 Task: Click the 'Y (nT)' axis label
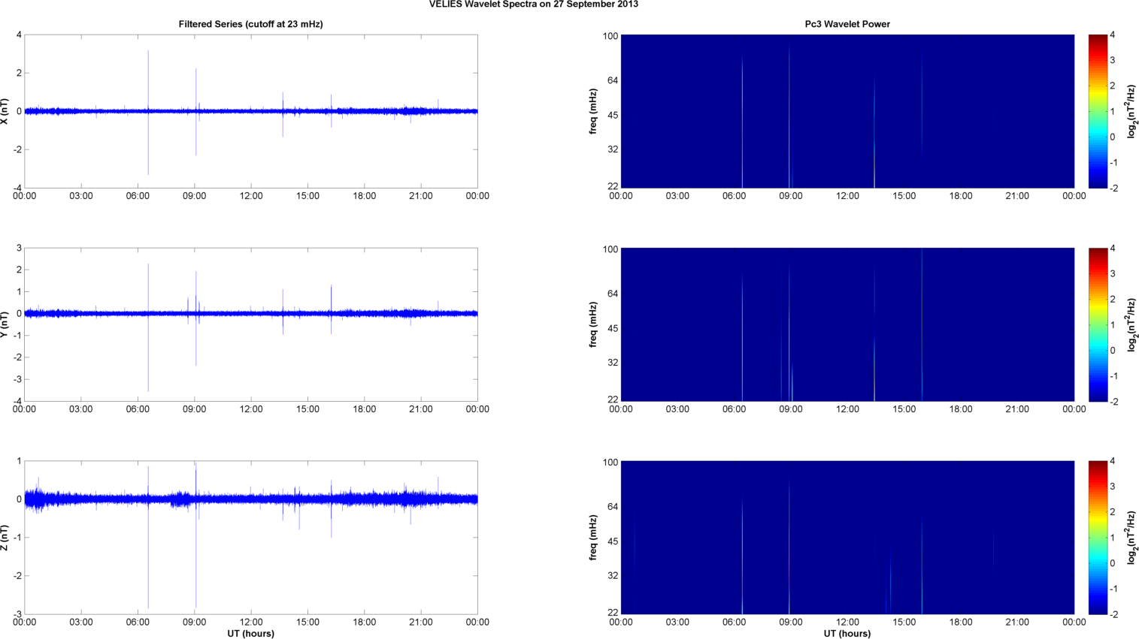point(5,324)
